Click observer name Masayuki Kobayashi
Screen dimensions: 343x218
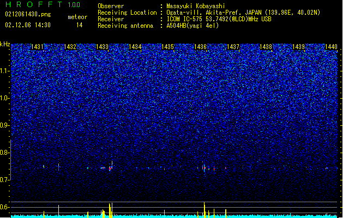click(196, 6)
